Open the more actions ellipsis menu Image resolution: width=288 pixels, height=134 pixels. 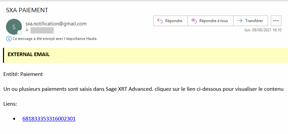pos(276,21)
